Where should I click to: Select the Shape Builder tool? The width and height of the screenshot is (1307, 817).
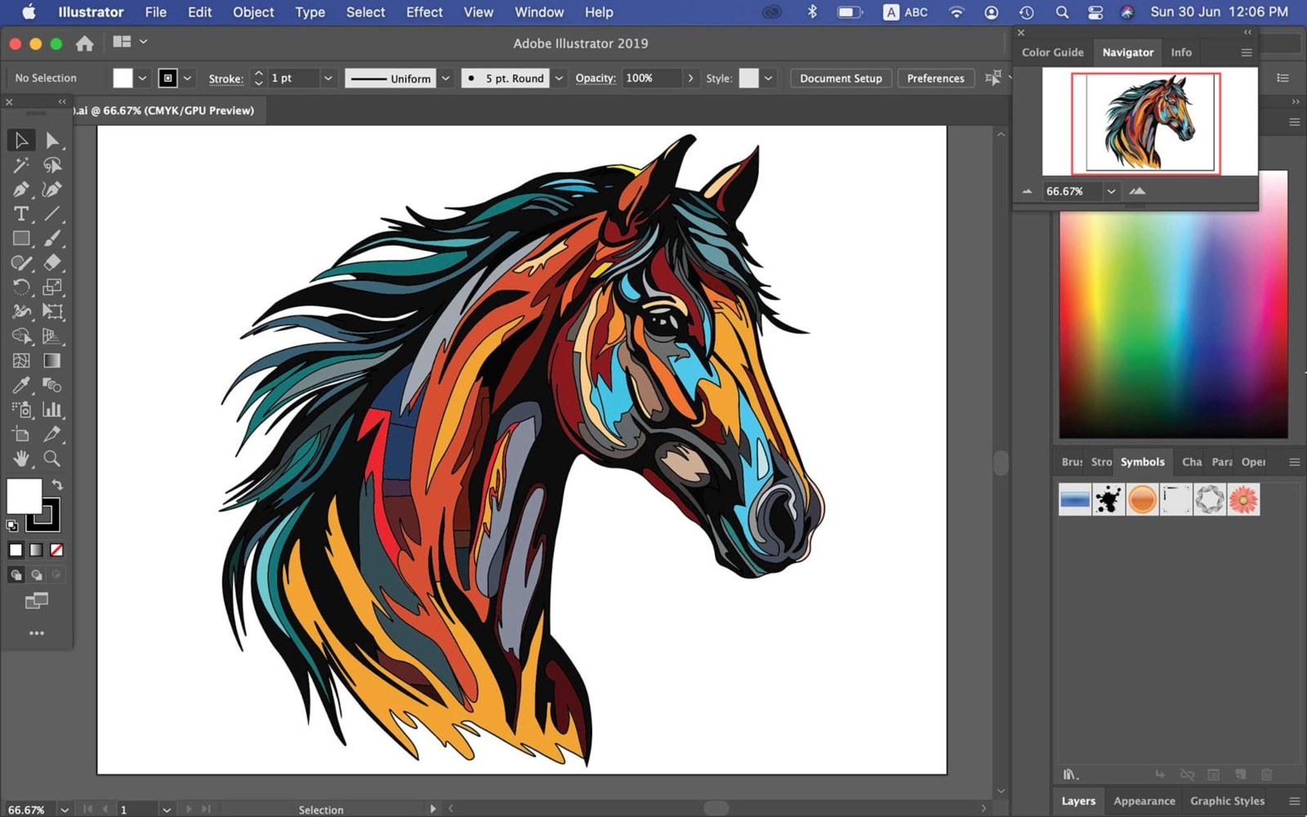(21, 337)
